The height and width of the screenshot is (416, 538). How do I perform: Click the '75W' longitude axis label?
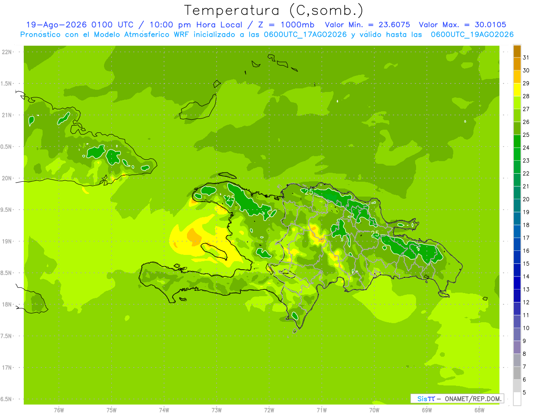[x=112, y=410]
